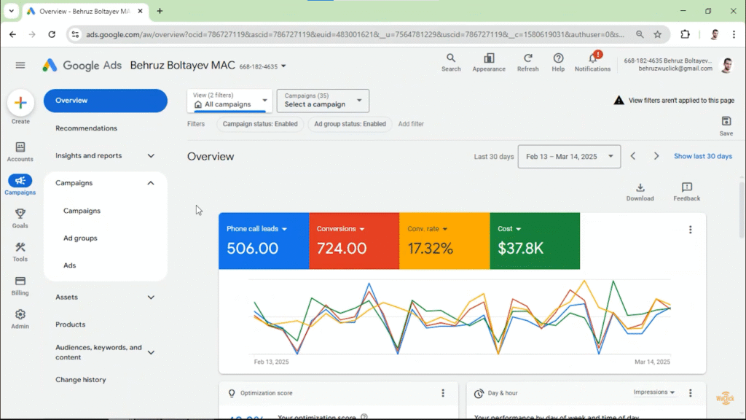Click the account profile avatar
The image size is (746, 420).
click(726, 65)
